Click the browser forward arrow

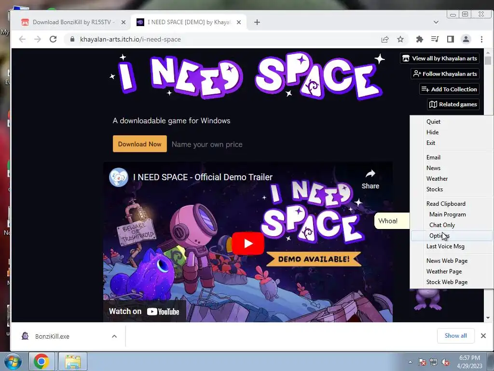(38, 39)
